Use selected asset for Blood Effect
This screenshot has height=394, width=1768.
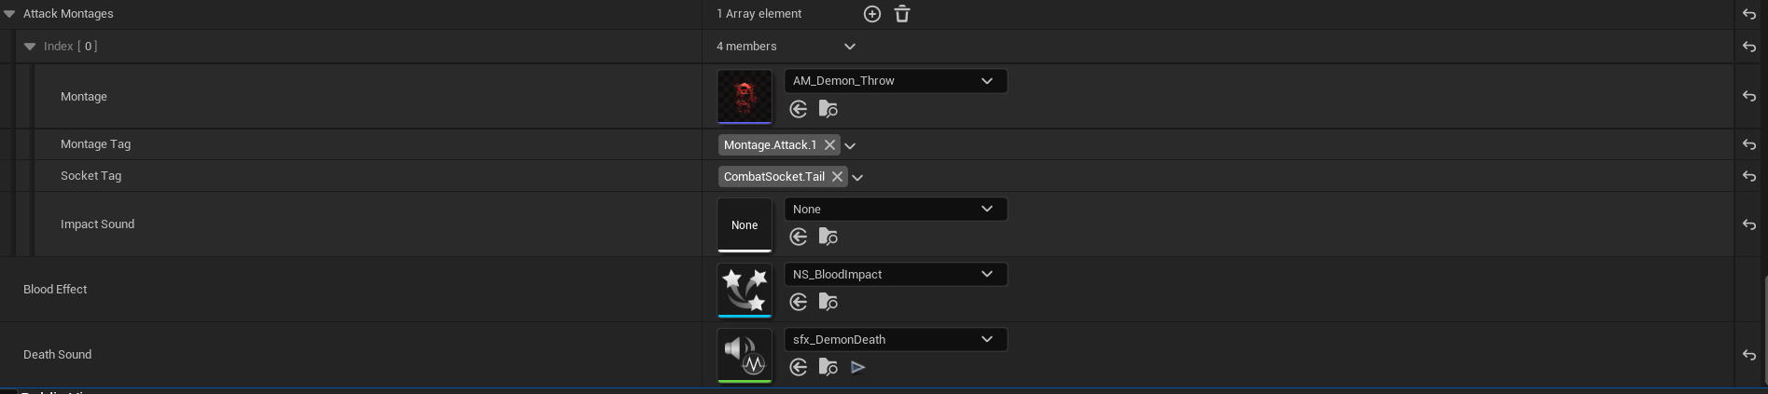799,302
